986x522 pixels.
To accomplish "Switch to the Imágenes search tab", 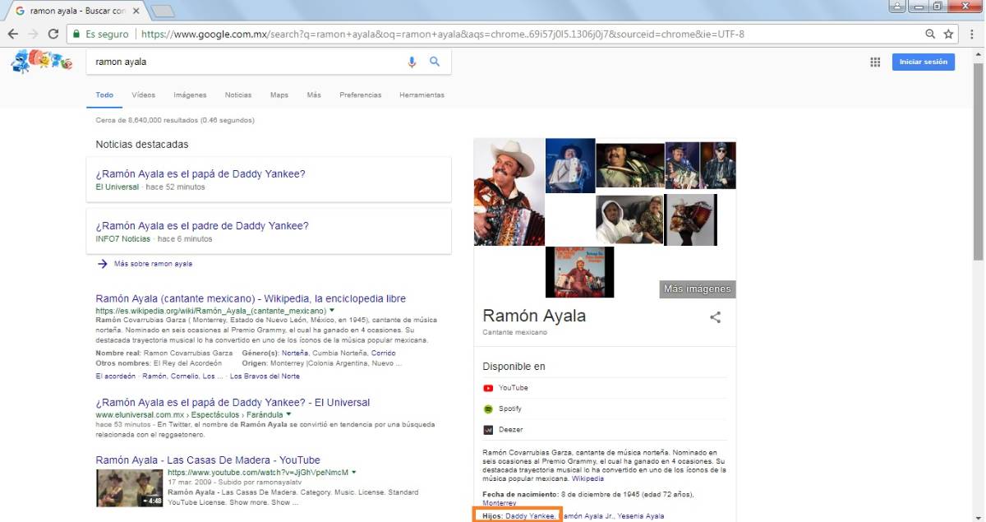I will click(190, 95).
